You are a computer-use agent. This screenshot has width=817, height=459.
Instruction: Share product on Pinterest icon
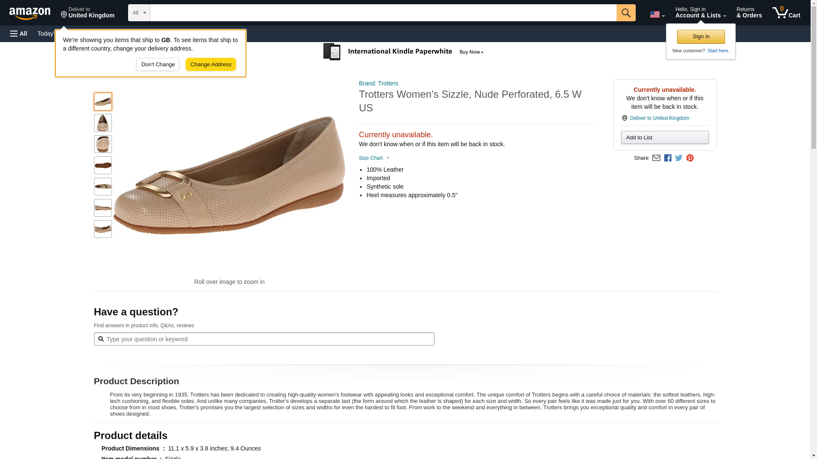tap(690, 158)
